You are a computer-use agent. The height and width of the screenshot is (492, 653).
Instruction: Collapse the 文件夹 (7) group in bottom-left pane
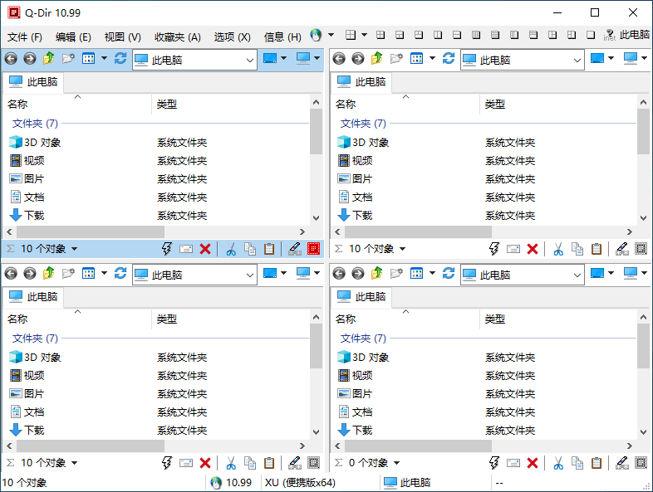tap(35, 339)
